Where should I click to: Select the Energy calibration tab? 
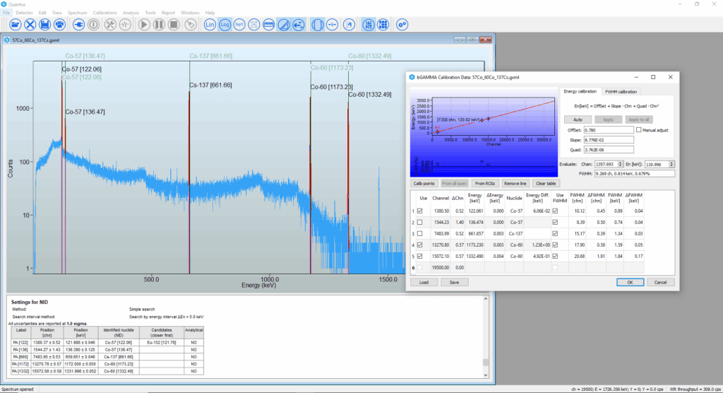580,91
